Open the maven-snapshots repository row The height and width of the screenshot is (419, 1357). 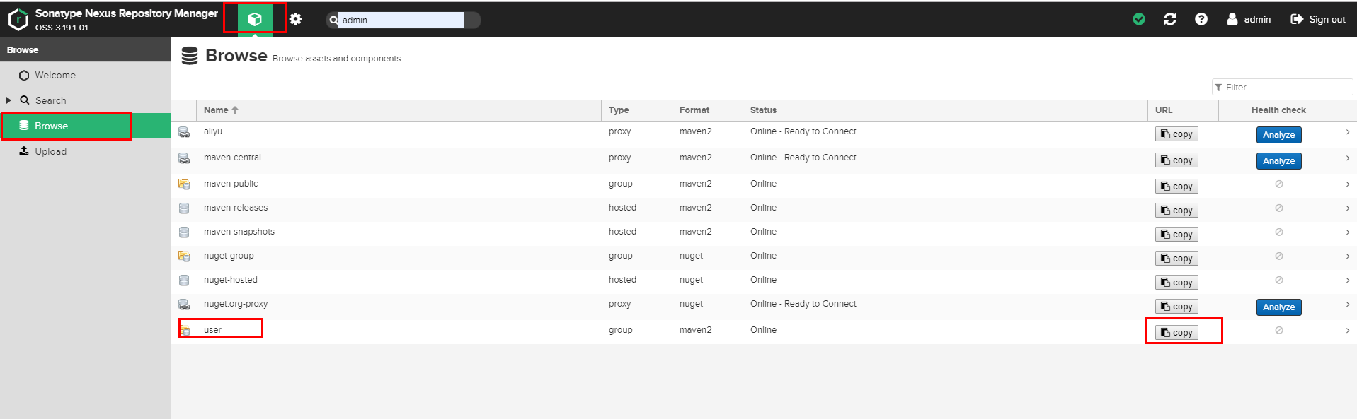pyautogui.click(x=764, y=234)
